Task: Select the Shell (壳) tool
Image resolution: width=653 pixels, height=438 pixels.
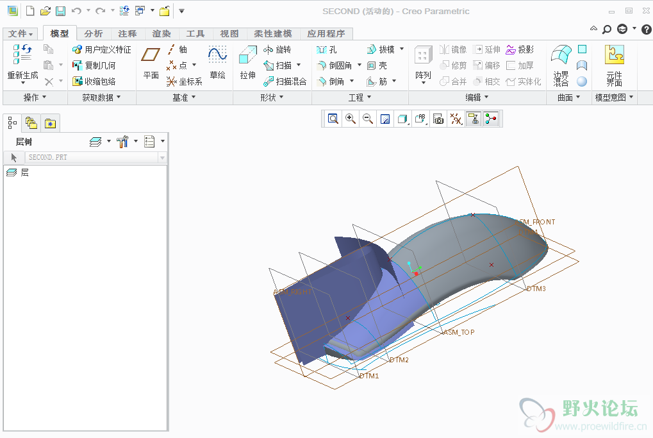Action: tap(377, 65)
